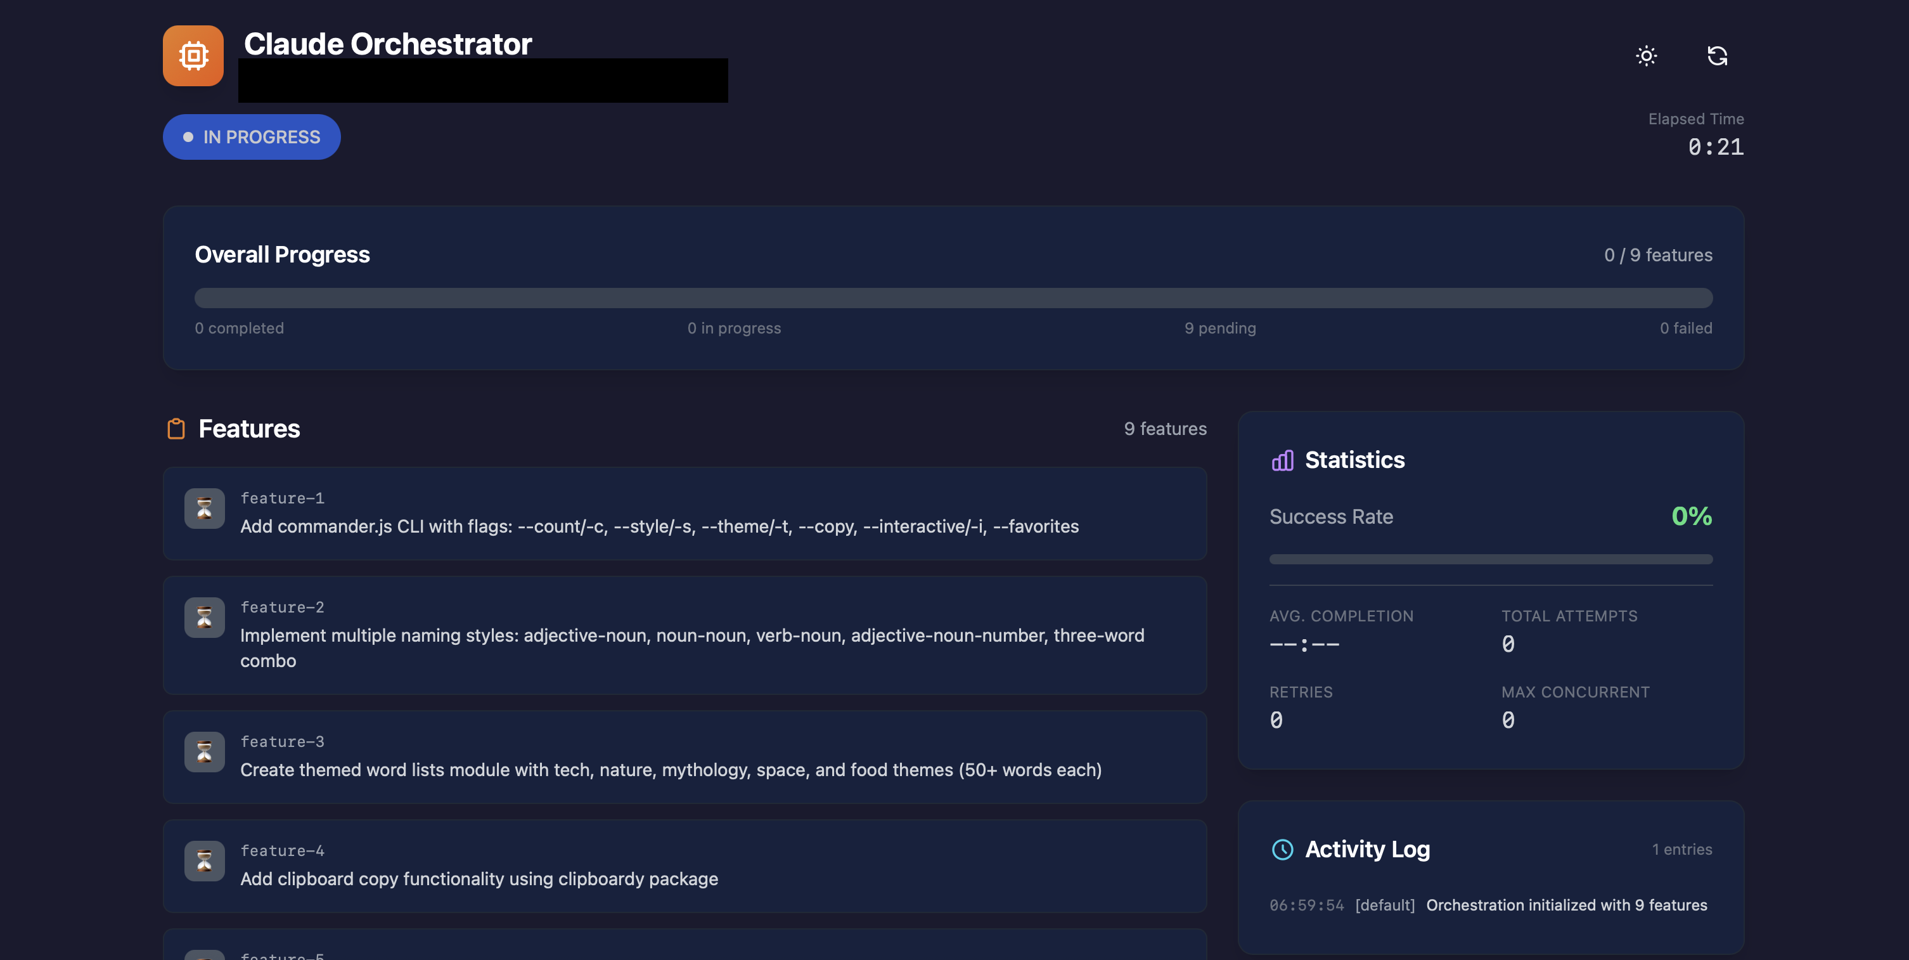Click the hourglass icon for feature-3
This screenshot has width=1909, height=960.
pos(205,751)
